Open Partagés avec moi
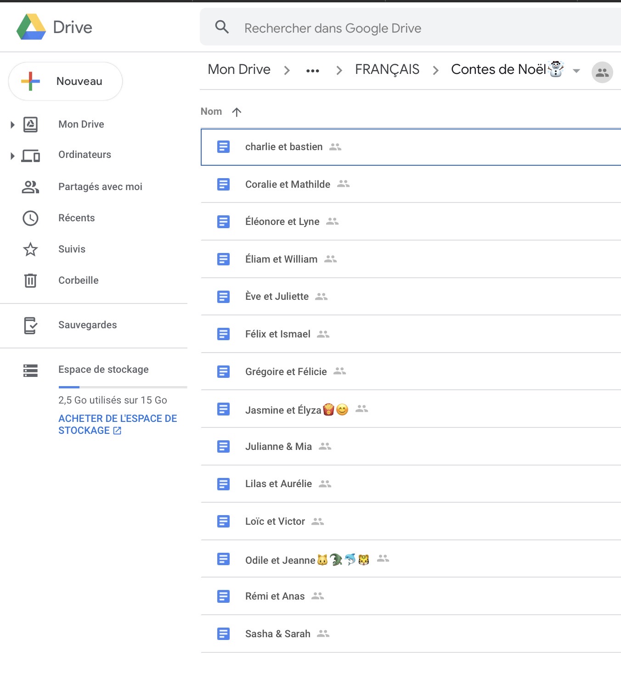Image resolution: width=621 pixels, height=679 pixels. 100,187
